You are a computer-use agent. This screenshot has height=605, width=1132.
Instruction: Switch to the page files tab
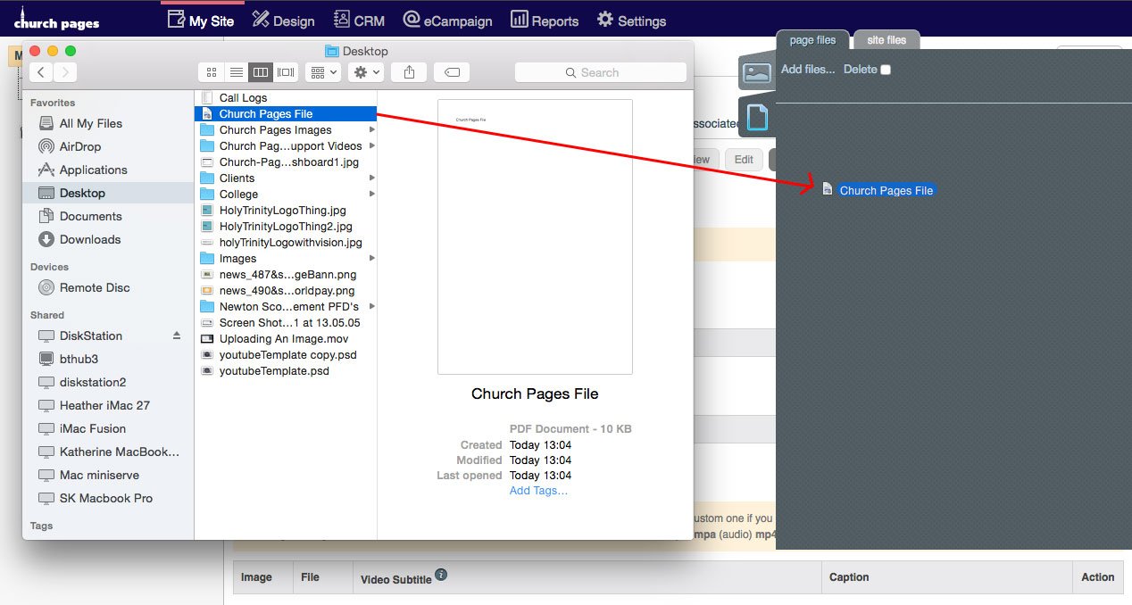[x=812, y=40]
